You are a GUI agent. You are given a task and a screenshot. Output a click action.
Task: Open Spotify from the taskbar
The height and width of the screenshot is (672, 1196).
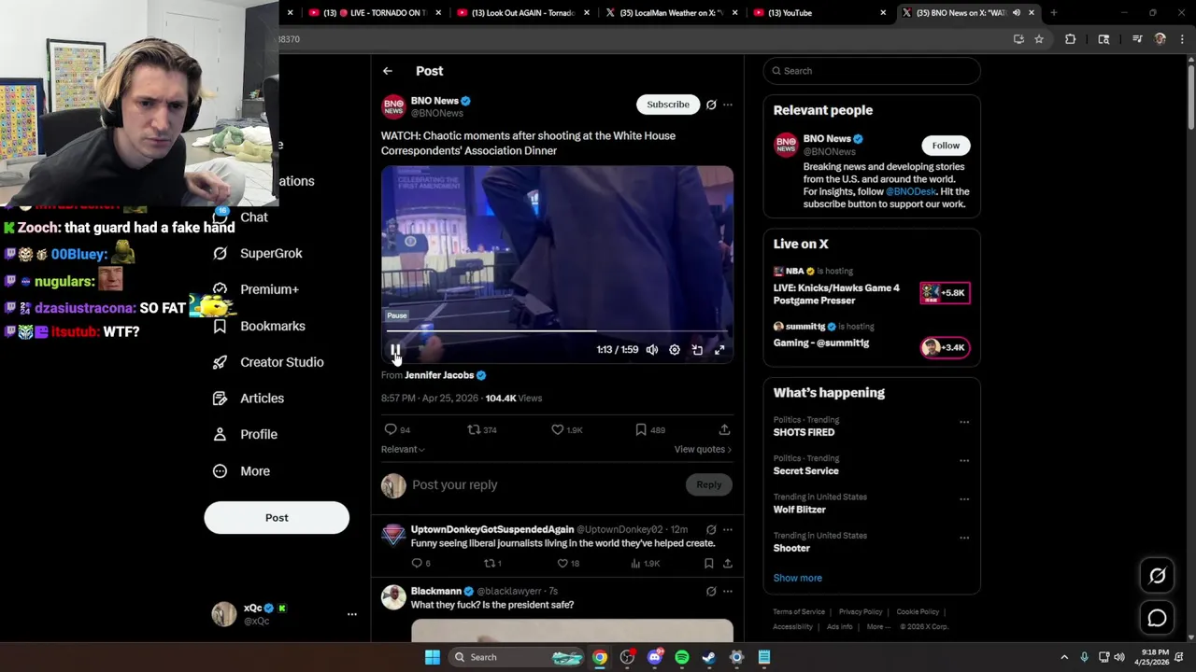tap(682, 657)
